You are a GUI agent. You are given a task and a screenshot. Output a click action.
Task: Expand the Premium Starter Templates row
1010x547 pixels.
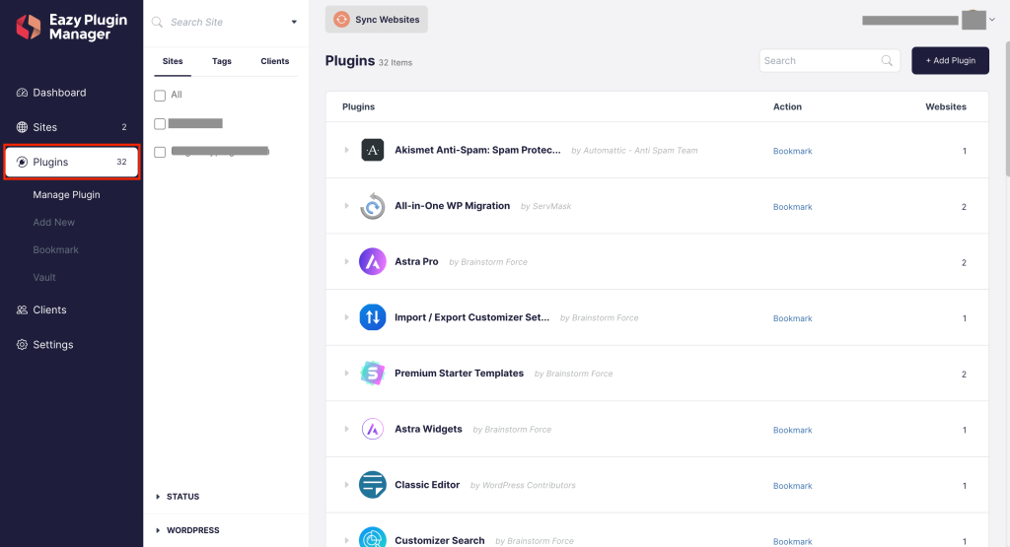click(346, 374)
